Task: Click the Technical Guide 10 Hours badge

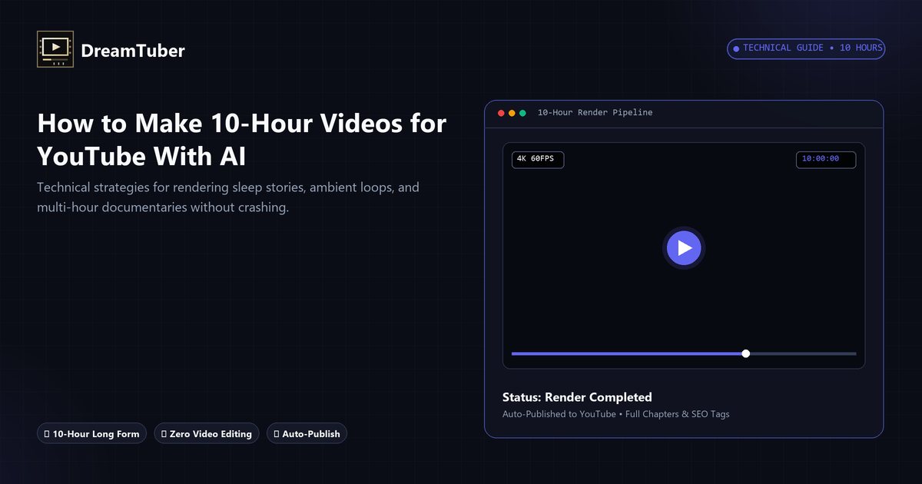Action: 806,48
